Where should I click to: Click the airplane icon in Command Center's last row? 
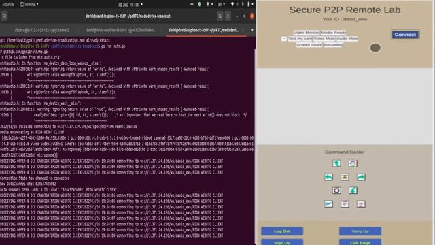point(328,204)
